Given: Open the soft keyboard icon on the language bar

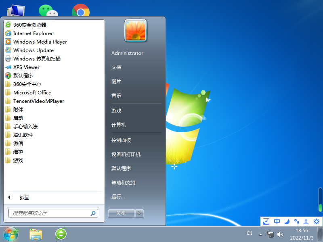Looking at the screenshot, I should 266,221.
